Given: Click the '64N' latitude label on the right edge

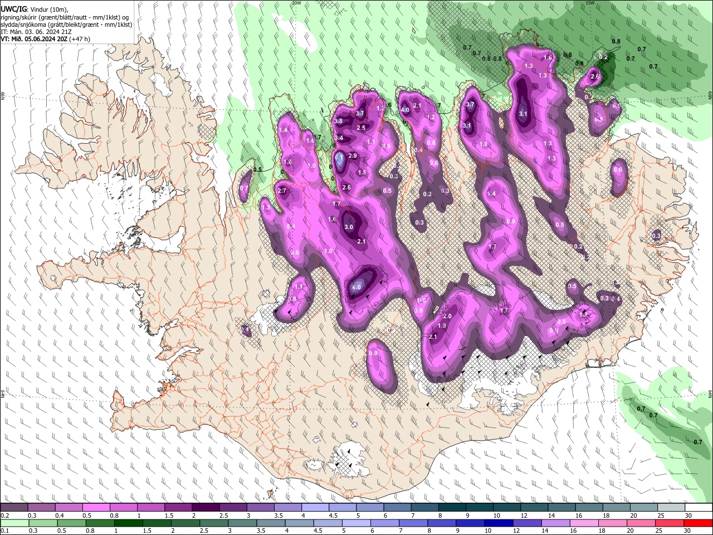Looking at the screenshot, I should (x=710, y=393).
